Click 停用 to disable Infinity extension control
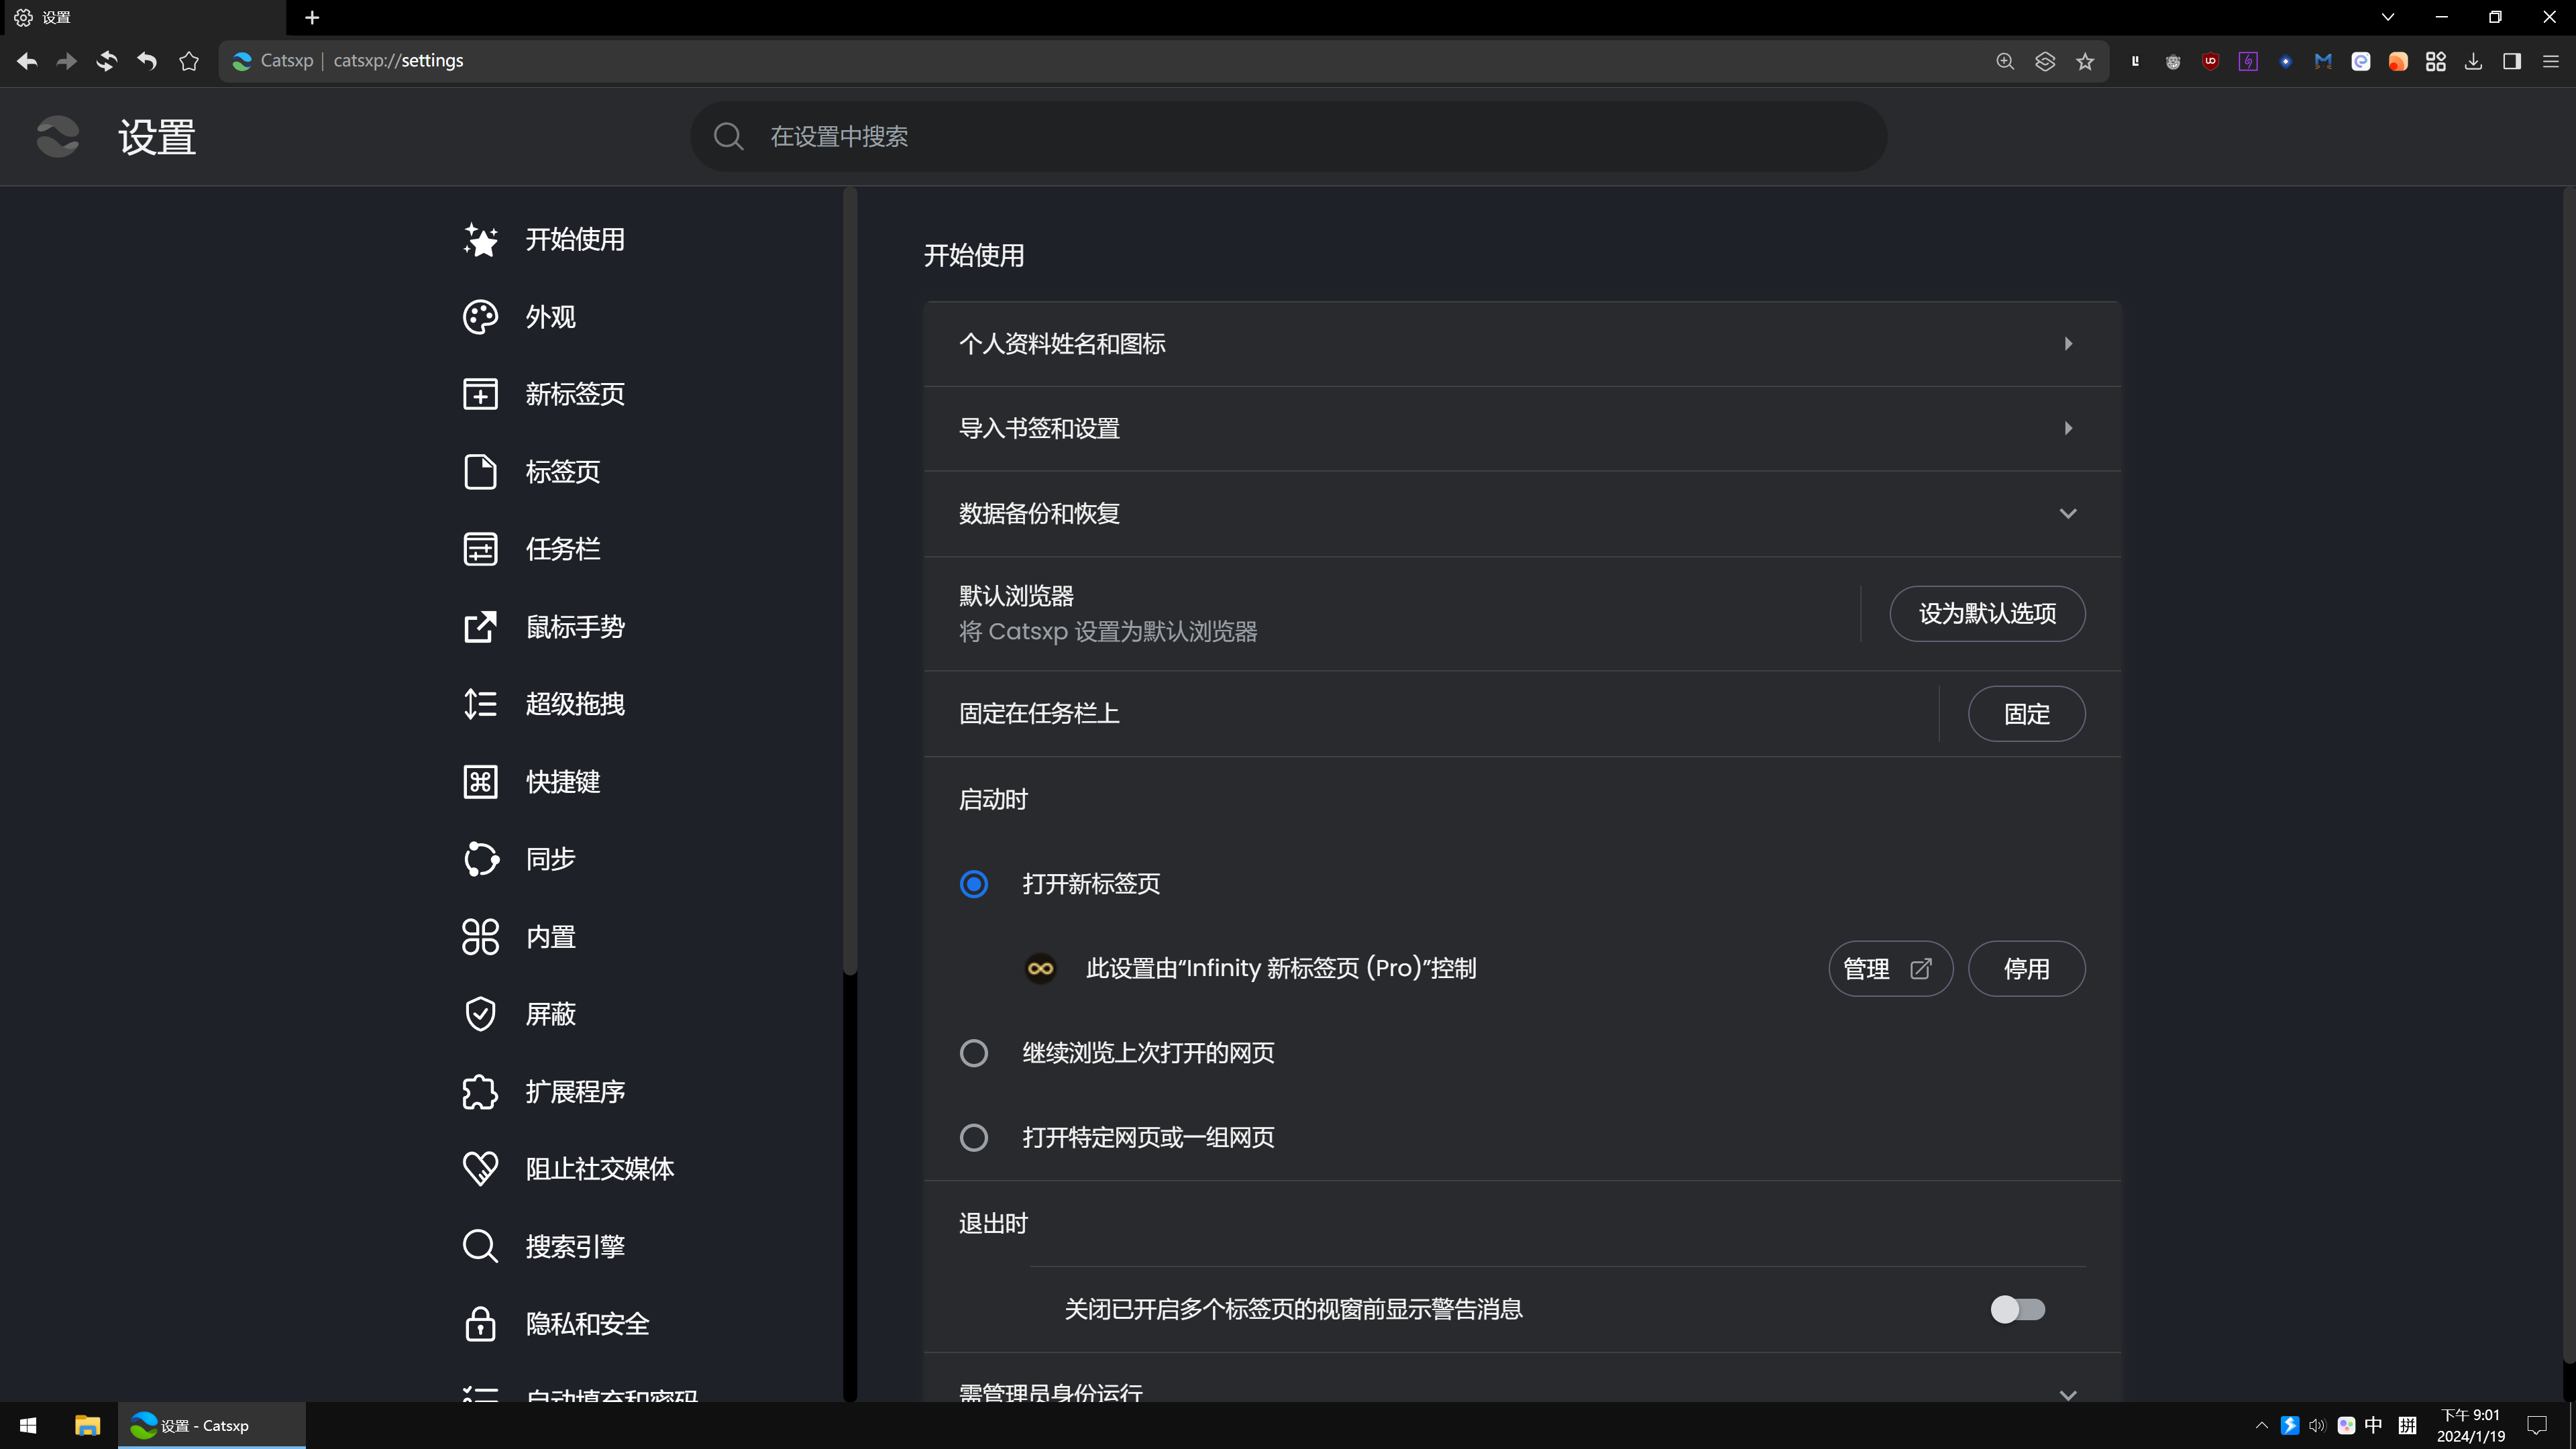 pyautogui.click(x=2026, y=969)
